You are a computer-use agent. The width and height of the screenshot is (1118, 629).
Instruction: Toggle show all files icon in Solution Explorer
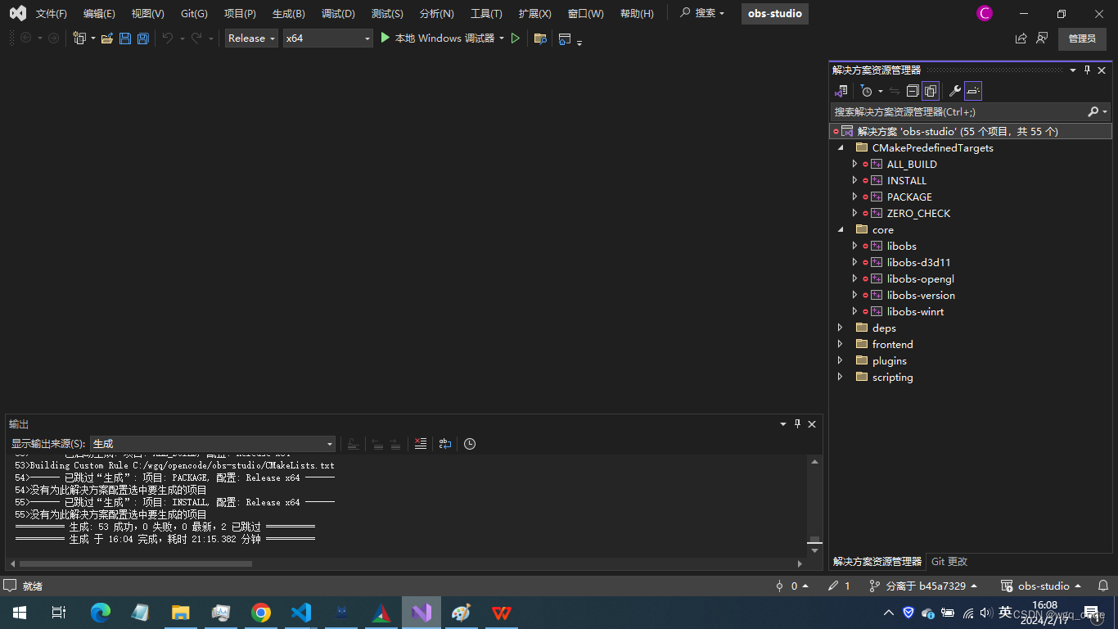pyautogui.click(x=931, y=91)
